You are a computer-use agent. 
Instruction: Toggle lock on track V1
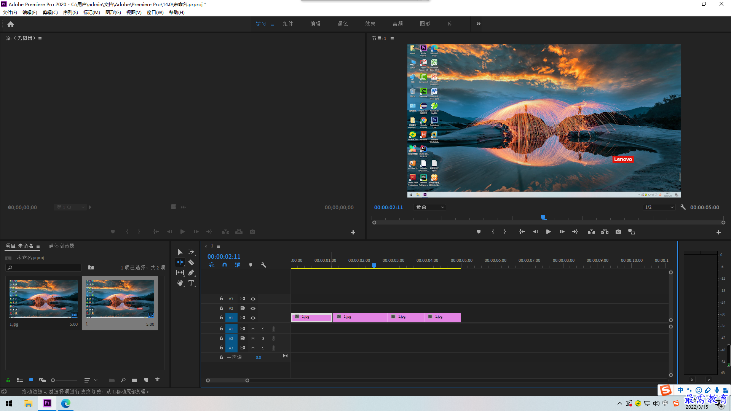pyautogui.click(x=221, y=317)
